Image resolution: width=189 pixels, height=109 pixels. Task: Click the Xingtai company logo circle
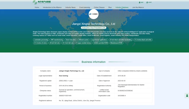pos(94,14)
